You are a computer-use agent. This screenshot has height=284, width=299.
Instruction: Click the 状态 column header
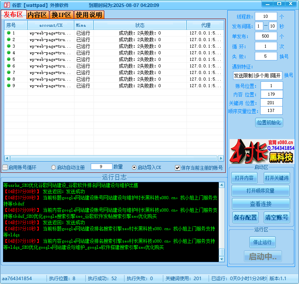[140, 25]
